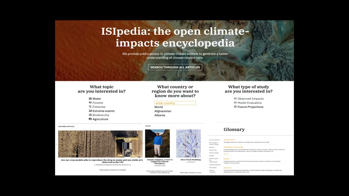Choose Model Evaluation study type
349x196 pixels.
click(x=250, y=103)
